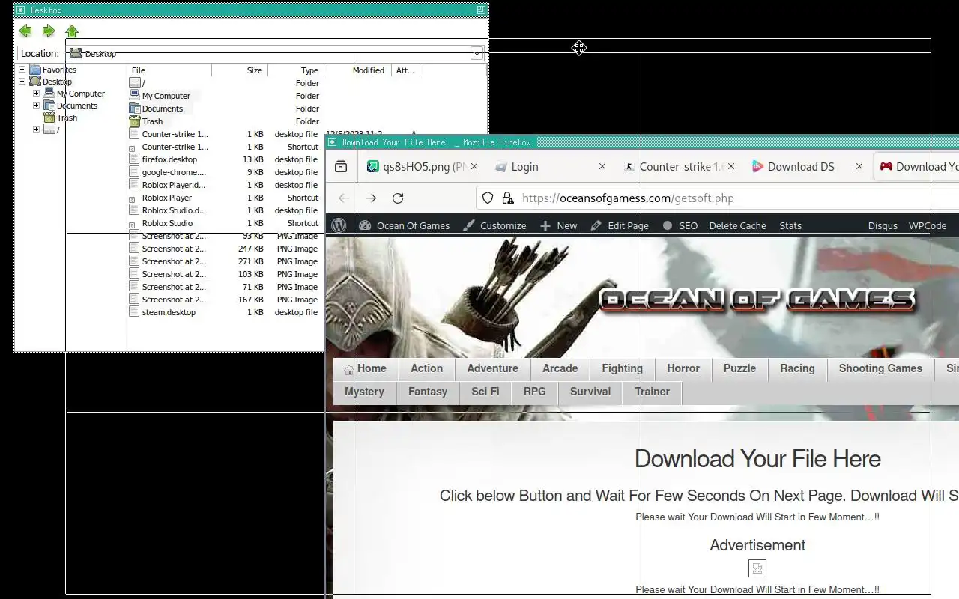Open WPCode in the admin bar
The width and height of the screenshot is (959, 599).
[x=928, y=225]
